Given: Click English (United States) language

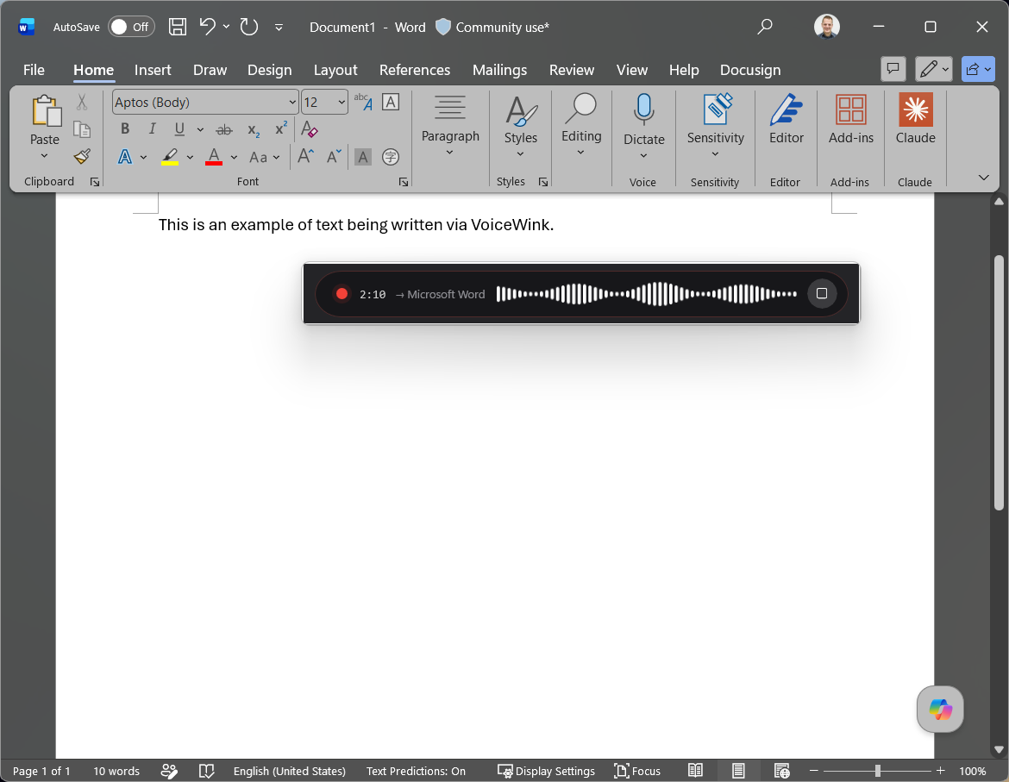Looking at the screenshot, I should pos(289,771).
